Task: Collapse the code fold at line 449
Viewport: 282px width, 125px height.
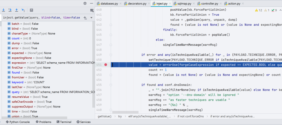Action: [111, 55]
